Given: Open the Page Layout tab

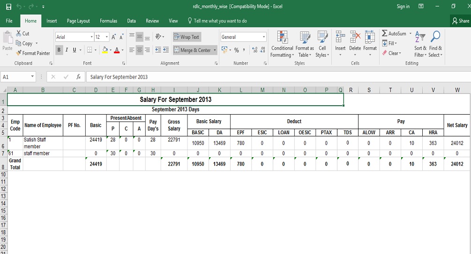Looking at the screenshot, I should point(78,21).
